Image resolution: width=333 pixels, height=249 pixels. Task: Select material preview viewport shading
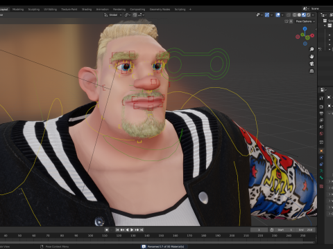pos(304,15)
